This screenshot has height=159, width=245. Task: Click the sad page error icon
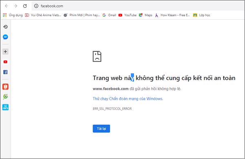coord(97,56)
